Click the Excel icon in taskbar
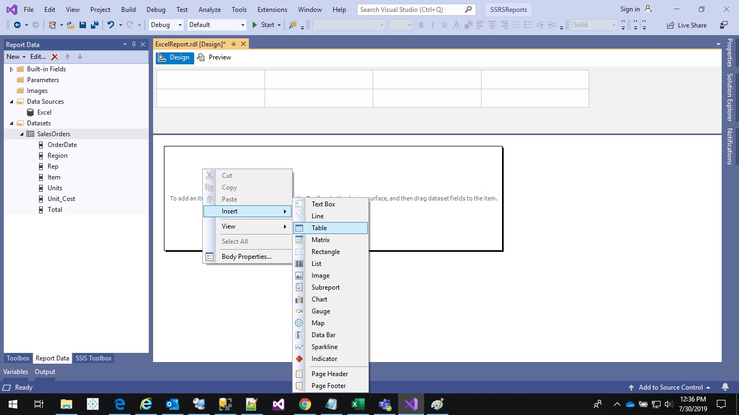The image size is (739, 415). (358, 404)
